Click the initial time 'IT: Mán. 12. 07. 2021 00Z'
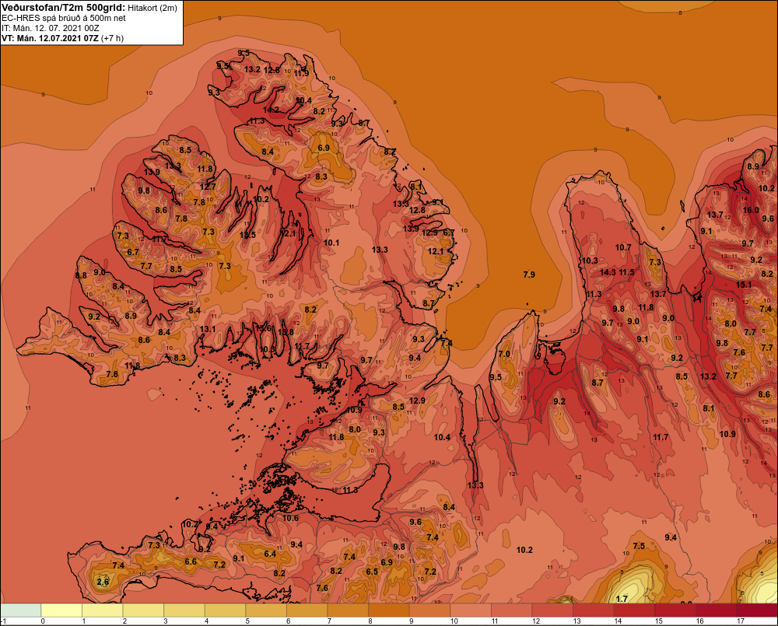778x626 pixels. click(x=50, y=28)
